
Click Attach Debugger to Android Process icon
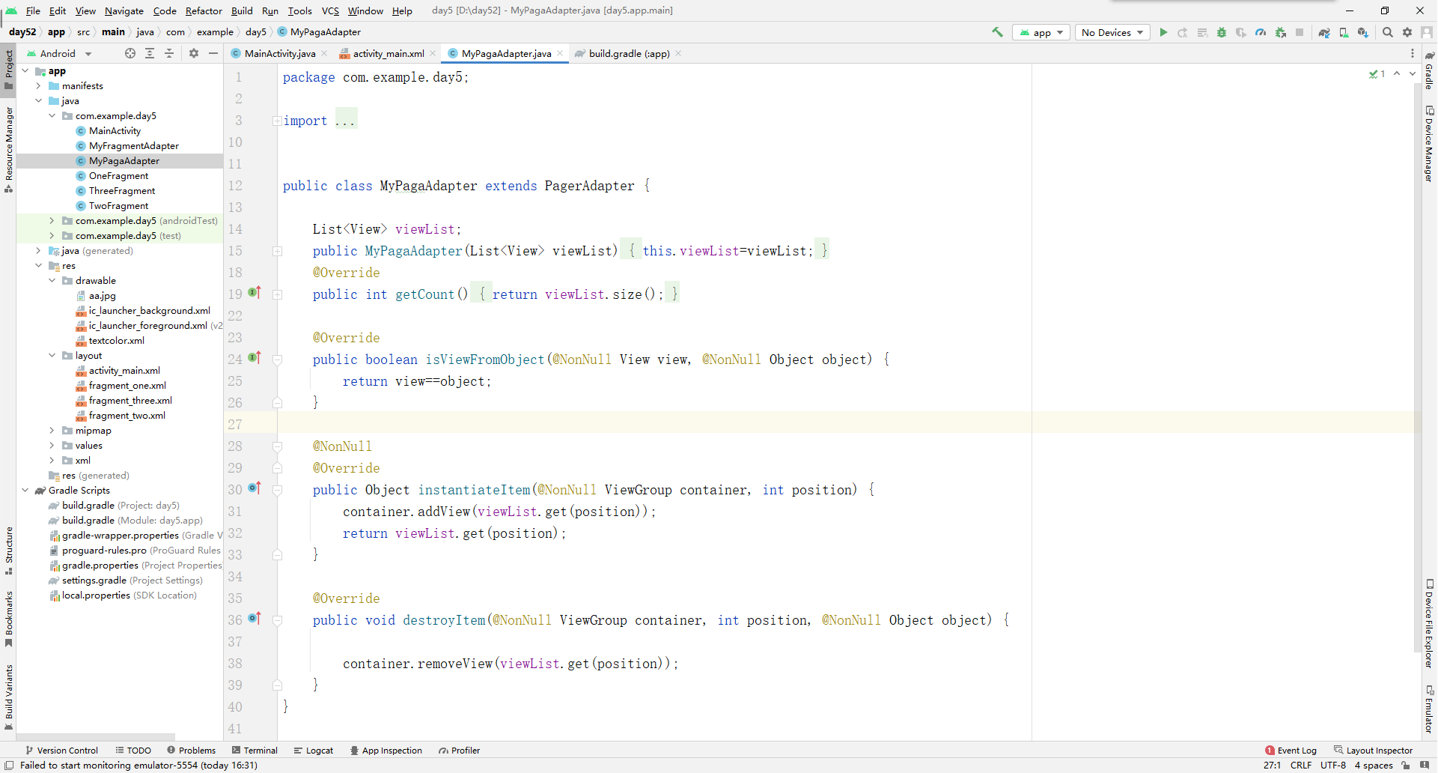tap(1281, 32)
